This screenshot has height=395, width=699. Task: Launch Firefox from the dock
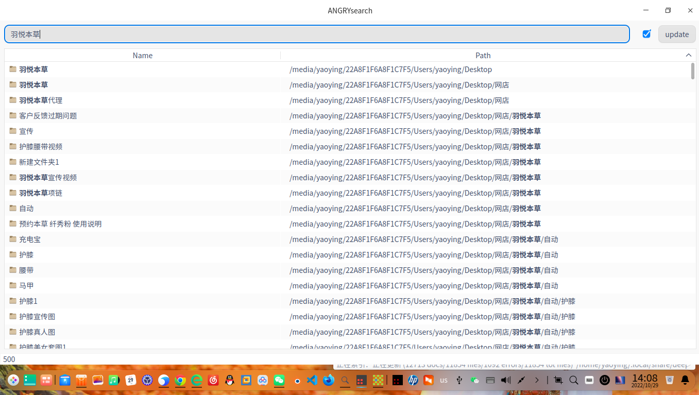pyautogui.click(x=329, y=381)
